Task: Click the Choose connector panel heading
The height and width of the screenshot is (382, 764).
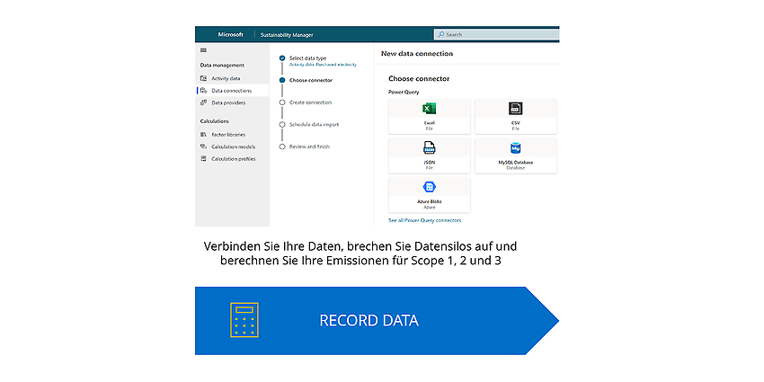Action: 419,78
